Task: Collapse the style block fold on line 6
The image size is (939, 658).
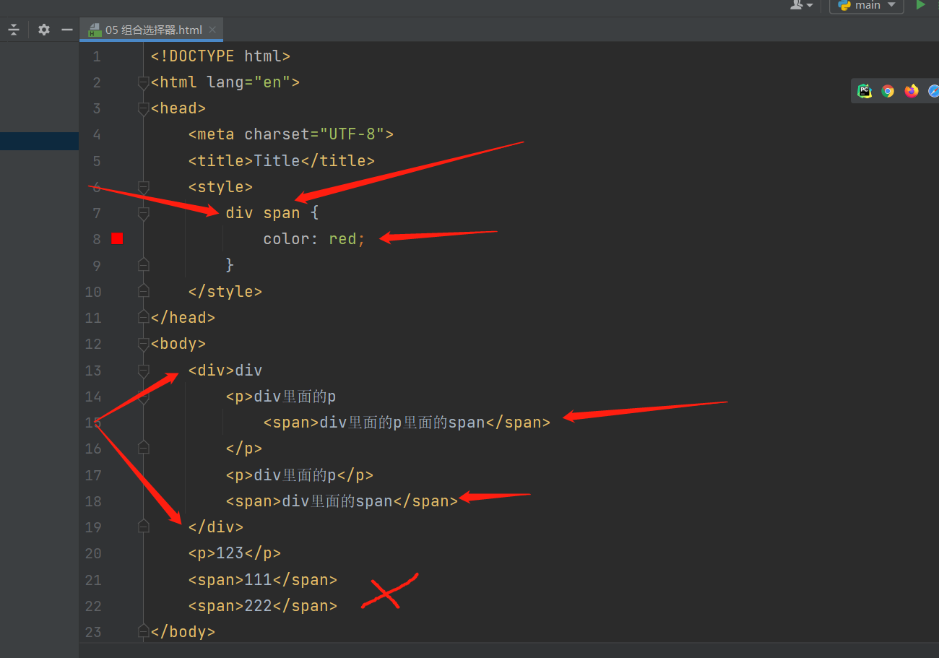Action: tap(143, 187)
